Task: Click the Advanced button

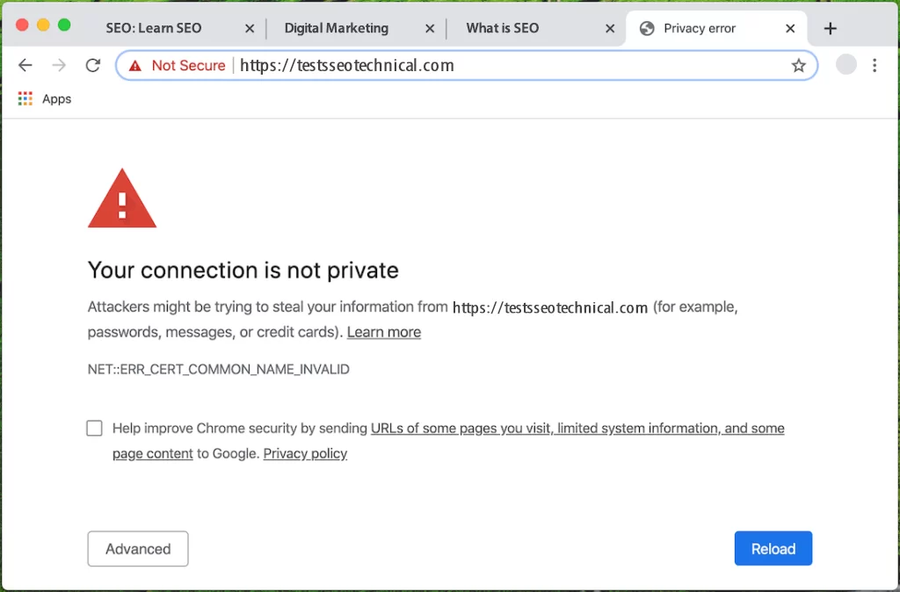Action: (x=137, y=548)
